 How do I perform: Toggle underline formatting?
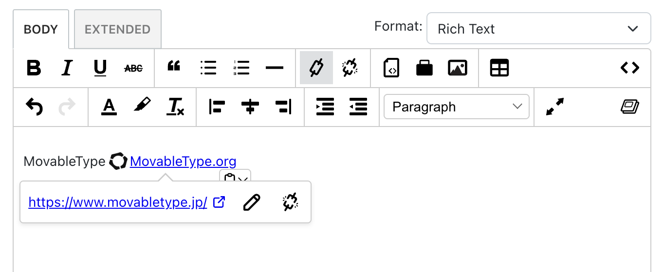tap(100, 68)
